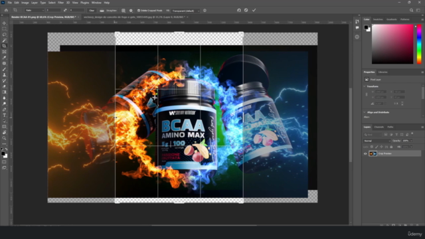
Task: Open the History panel icon
Action: point(357,21)
